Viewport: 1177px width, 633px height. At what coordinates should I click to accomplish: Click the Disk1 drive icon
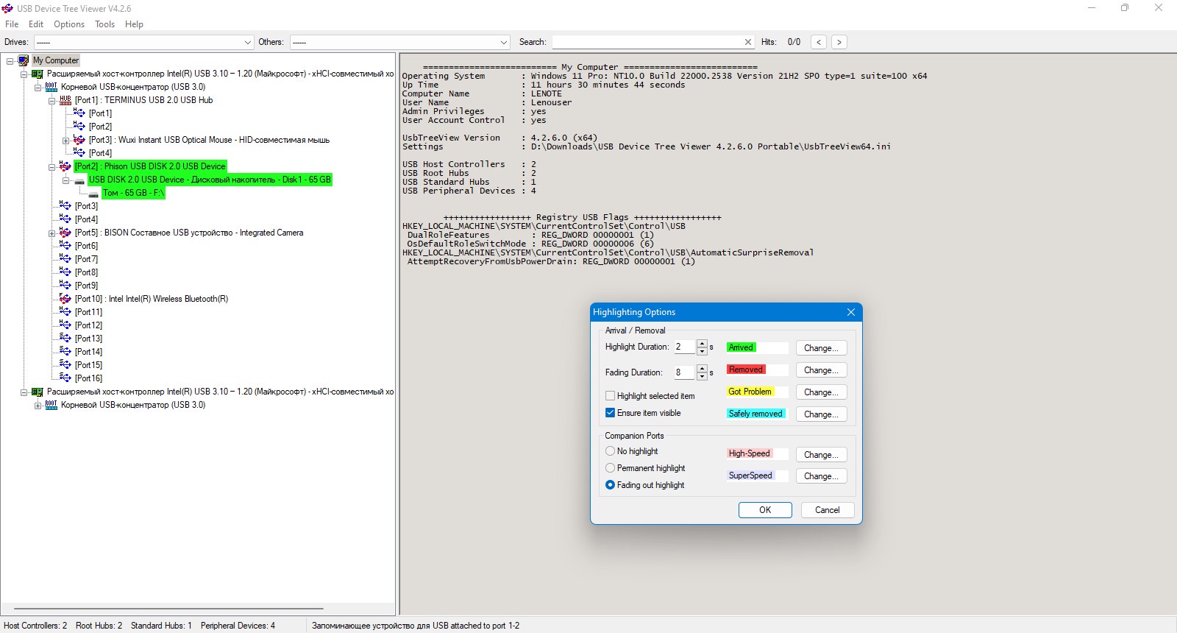pyautogui.click(x=79, y=180)
